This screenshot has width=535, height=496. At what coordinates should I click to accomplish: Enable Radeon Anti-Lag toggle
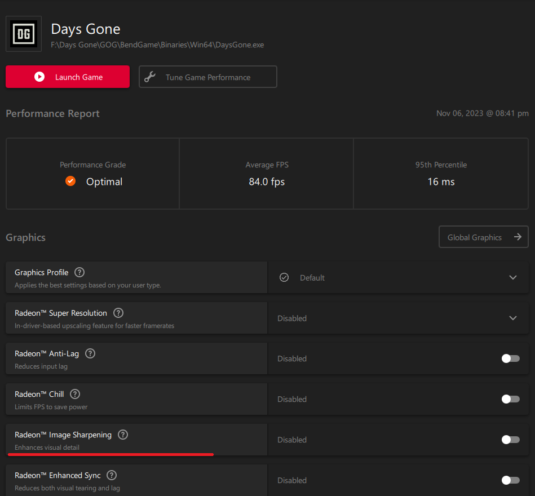click(x=510, y=358)
